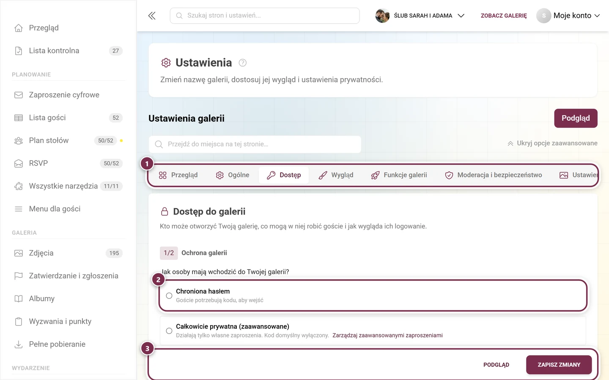Image resolution: width=609 pixels, height=380 pixels.
Task: Go to the Funkcje galerii tab
Action: [399, 175]
